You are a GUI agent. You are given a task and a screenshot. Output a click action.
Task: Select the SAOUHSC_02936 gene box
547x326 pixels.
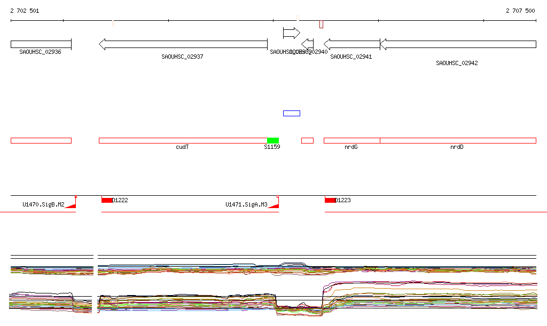[x=41, y=44]
